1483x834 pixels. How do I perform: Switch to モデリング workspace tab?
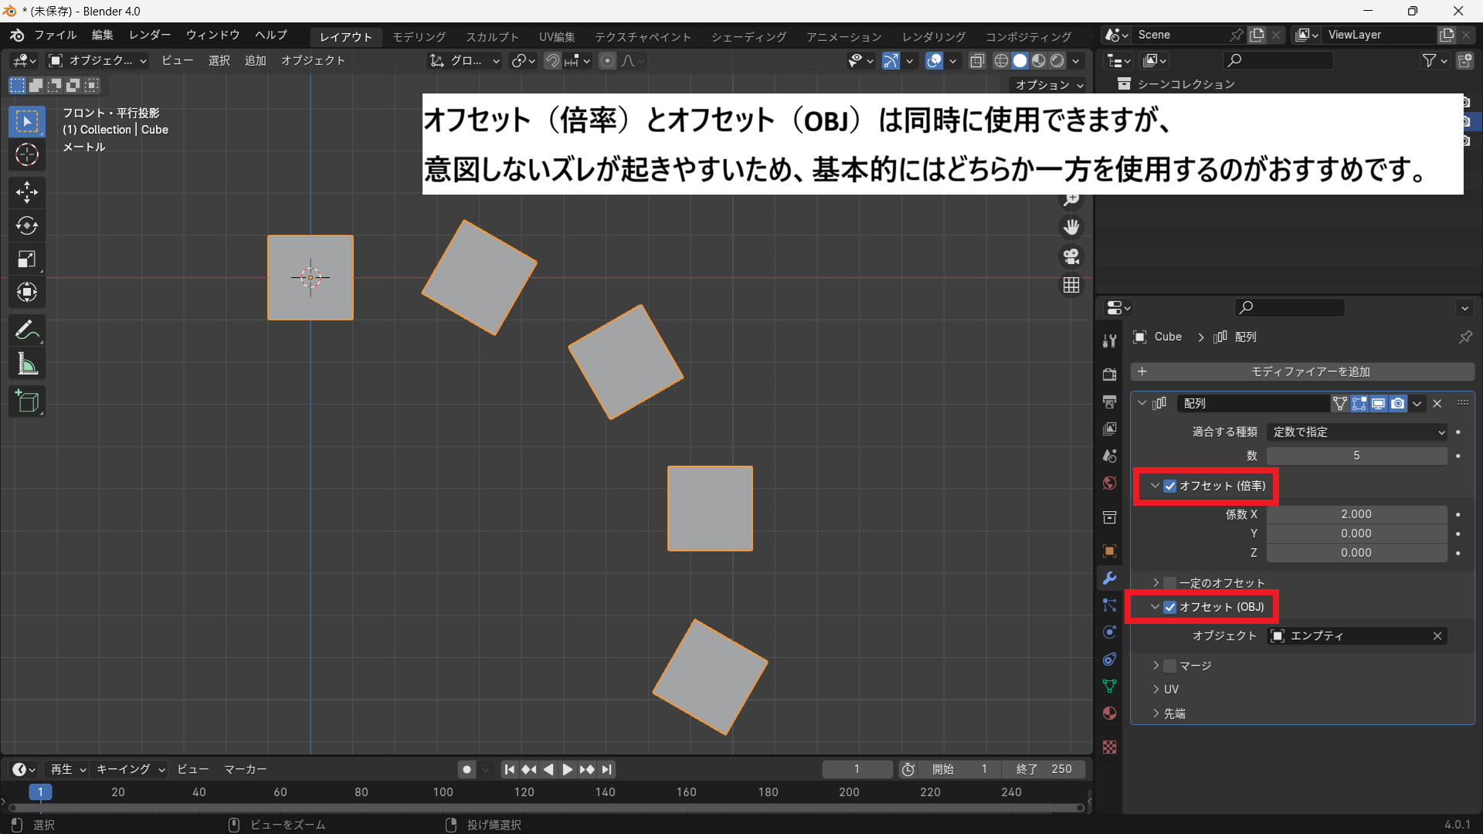pyautogui.click(x=419, y=37)
